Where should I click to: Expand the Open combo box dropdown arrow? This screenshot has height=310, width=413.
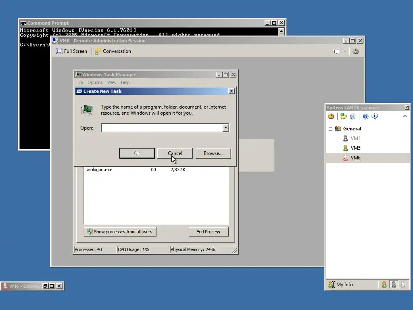click(x=226, y=128)
